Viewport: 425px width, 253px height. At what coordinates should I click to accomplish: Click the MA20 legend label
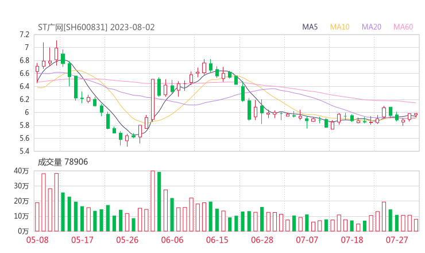[372, 27]
